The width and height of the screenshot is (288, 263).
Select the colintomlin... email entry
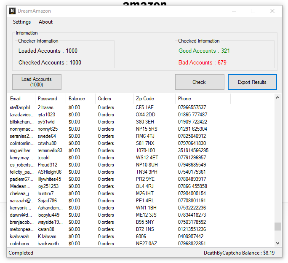point(22,143)
